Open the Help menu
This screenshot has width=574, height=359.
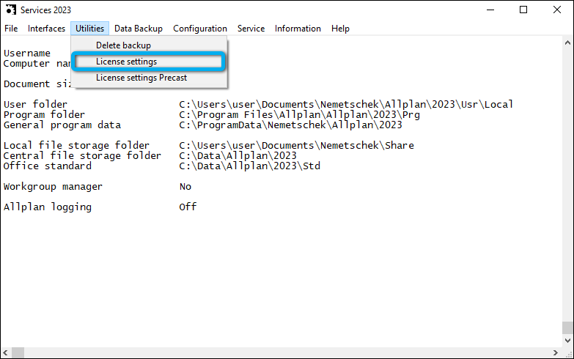pyautogui.click(x=340, y=29)
